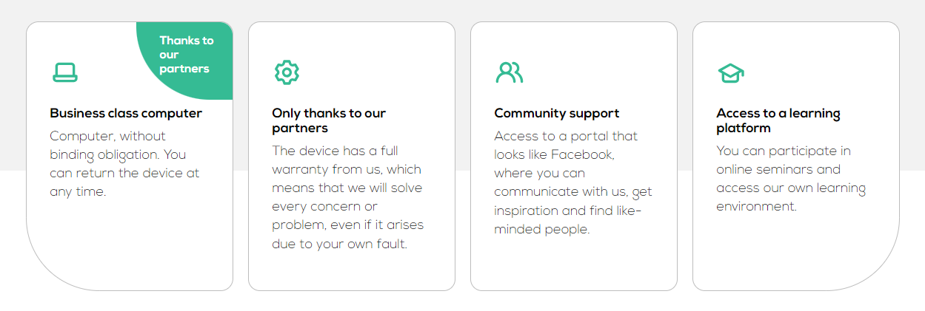The width and height of the screenshot is (925, 311).
Task: Select the 'Business class computer' heading
Action: point(126,113)
